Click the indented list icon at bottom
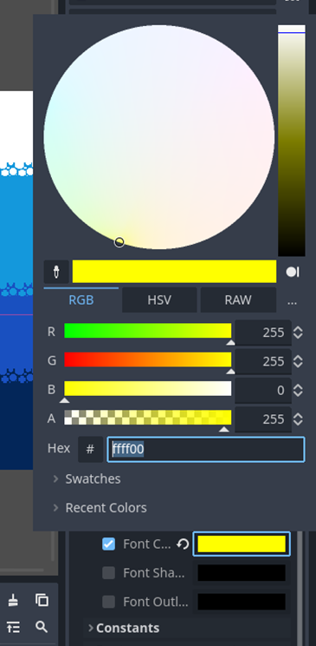Screen dimensions: 316x646 click(x=13, y=627)
